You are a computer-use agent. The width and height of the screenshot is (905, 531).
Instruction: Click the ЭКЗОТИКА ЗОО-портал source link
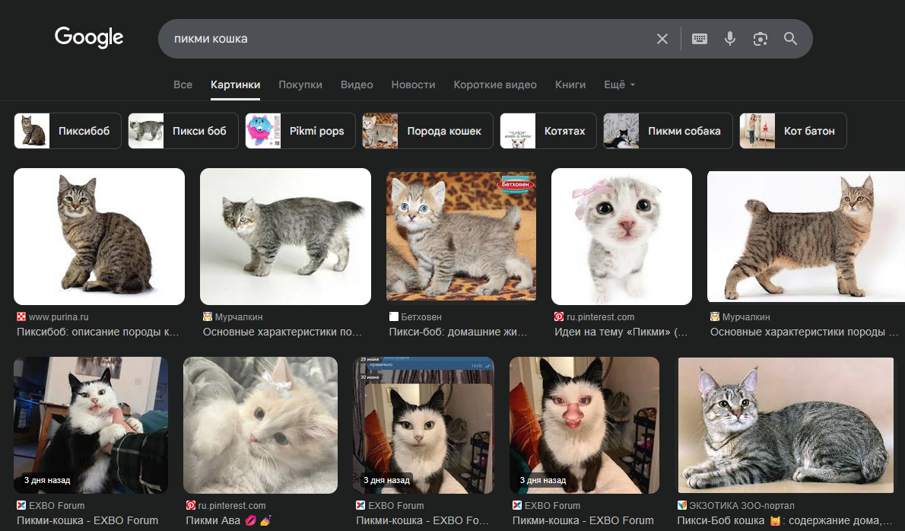click(x=741, y=506)
